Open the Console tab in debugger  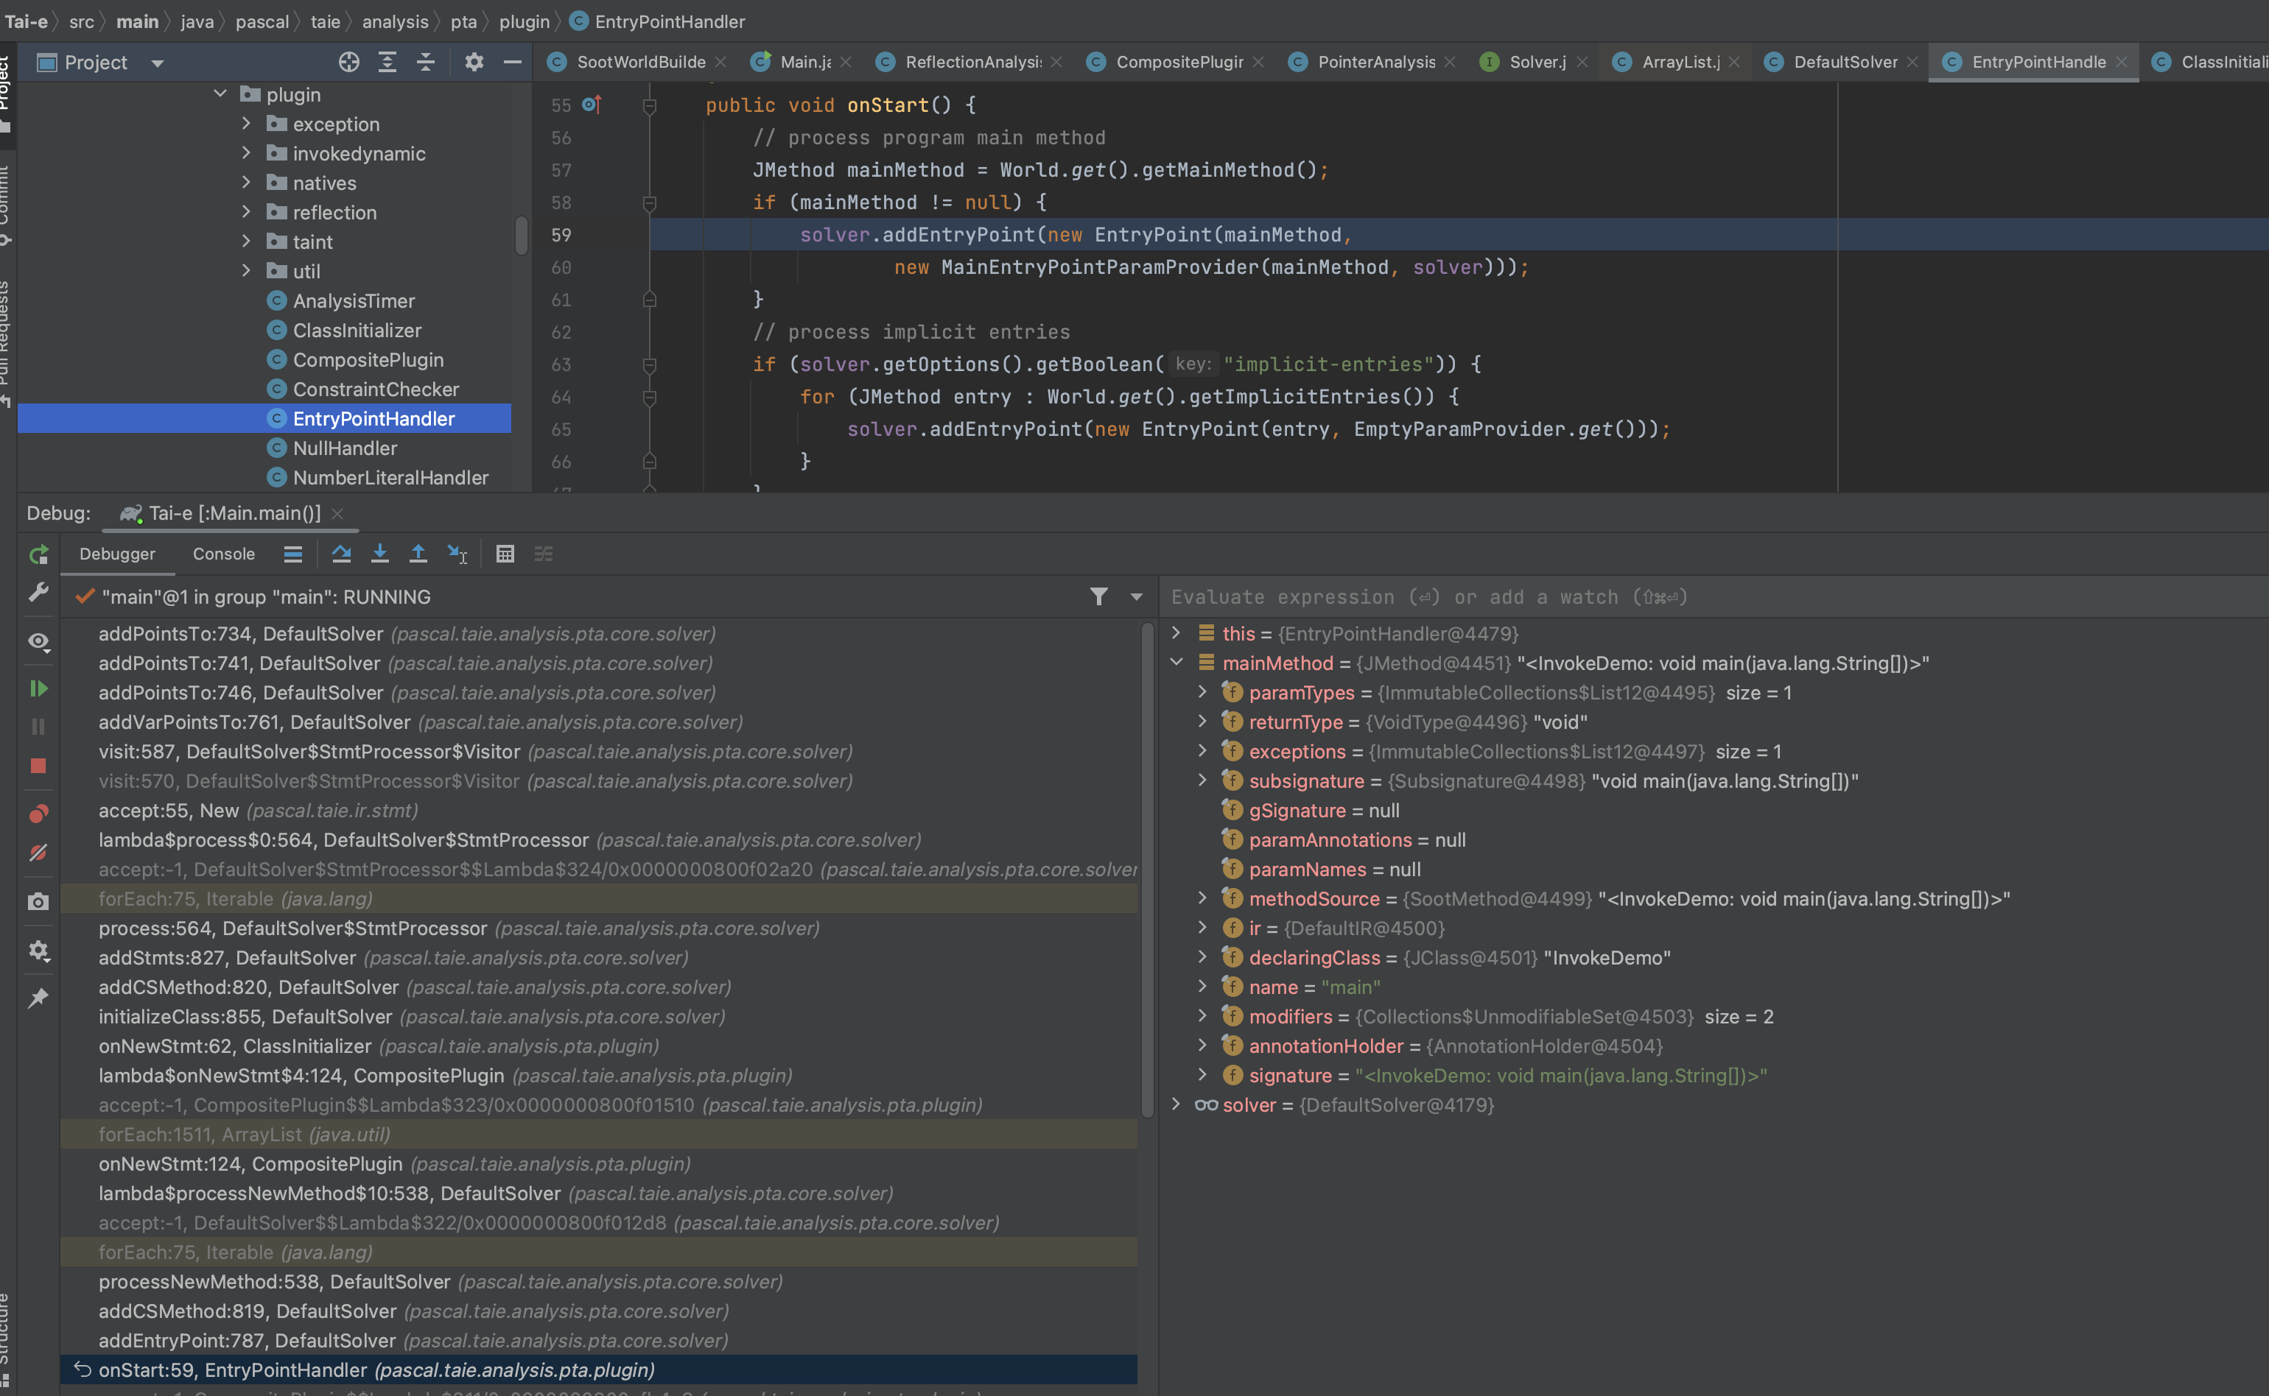223,554
